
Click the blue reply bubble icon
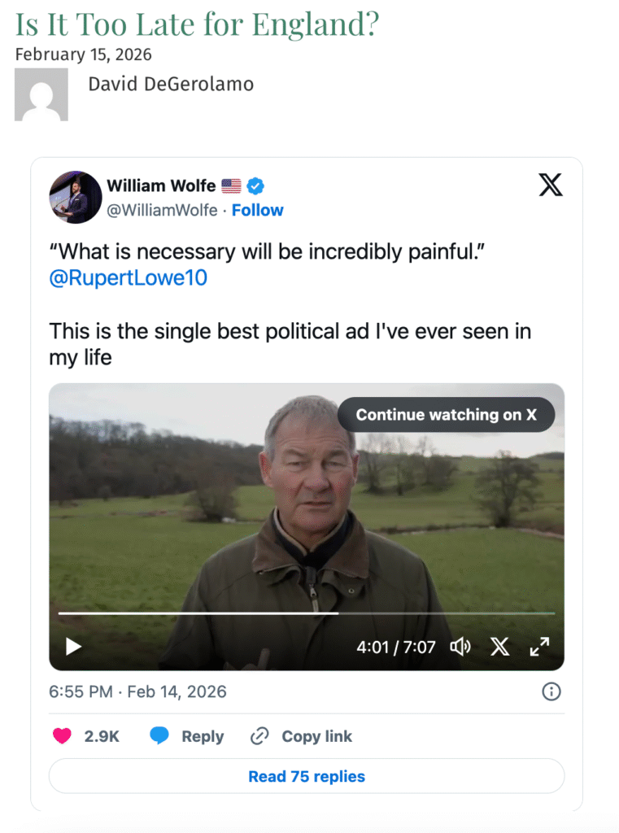[159, 736]
